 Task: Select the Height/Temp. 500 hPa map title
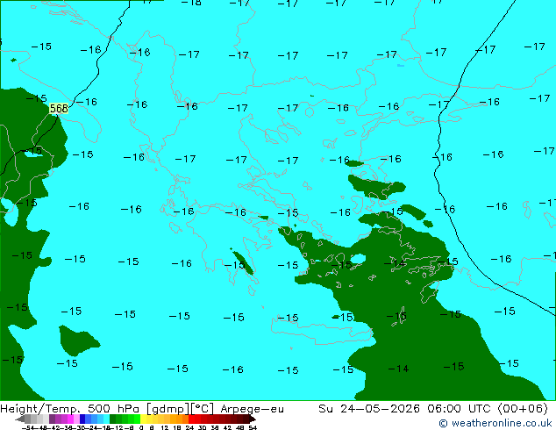[x=71, y=409]
